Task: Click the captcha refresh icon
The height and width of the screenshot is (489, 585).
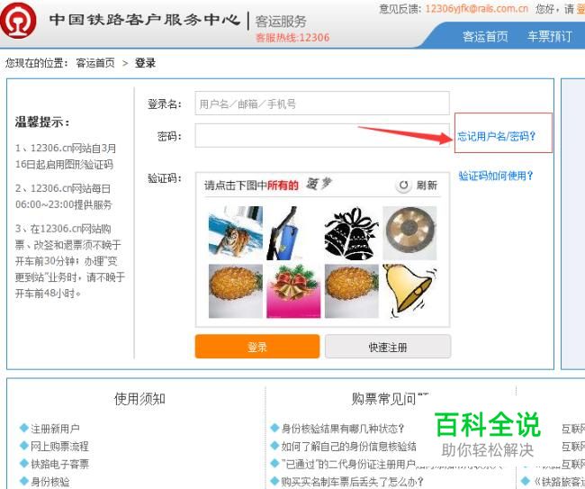Action: (x=403, y=186)
